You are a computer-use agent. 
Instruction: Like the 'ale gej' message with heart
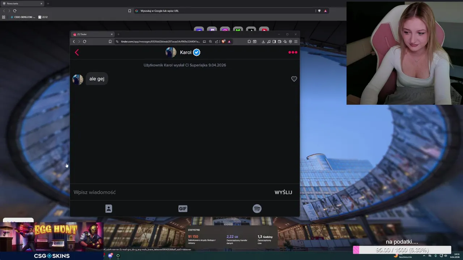294,79
